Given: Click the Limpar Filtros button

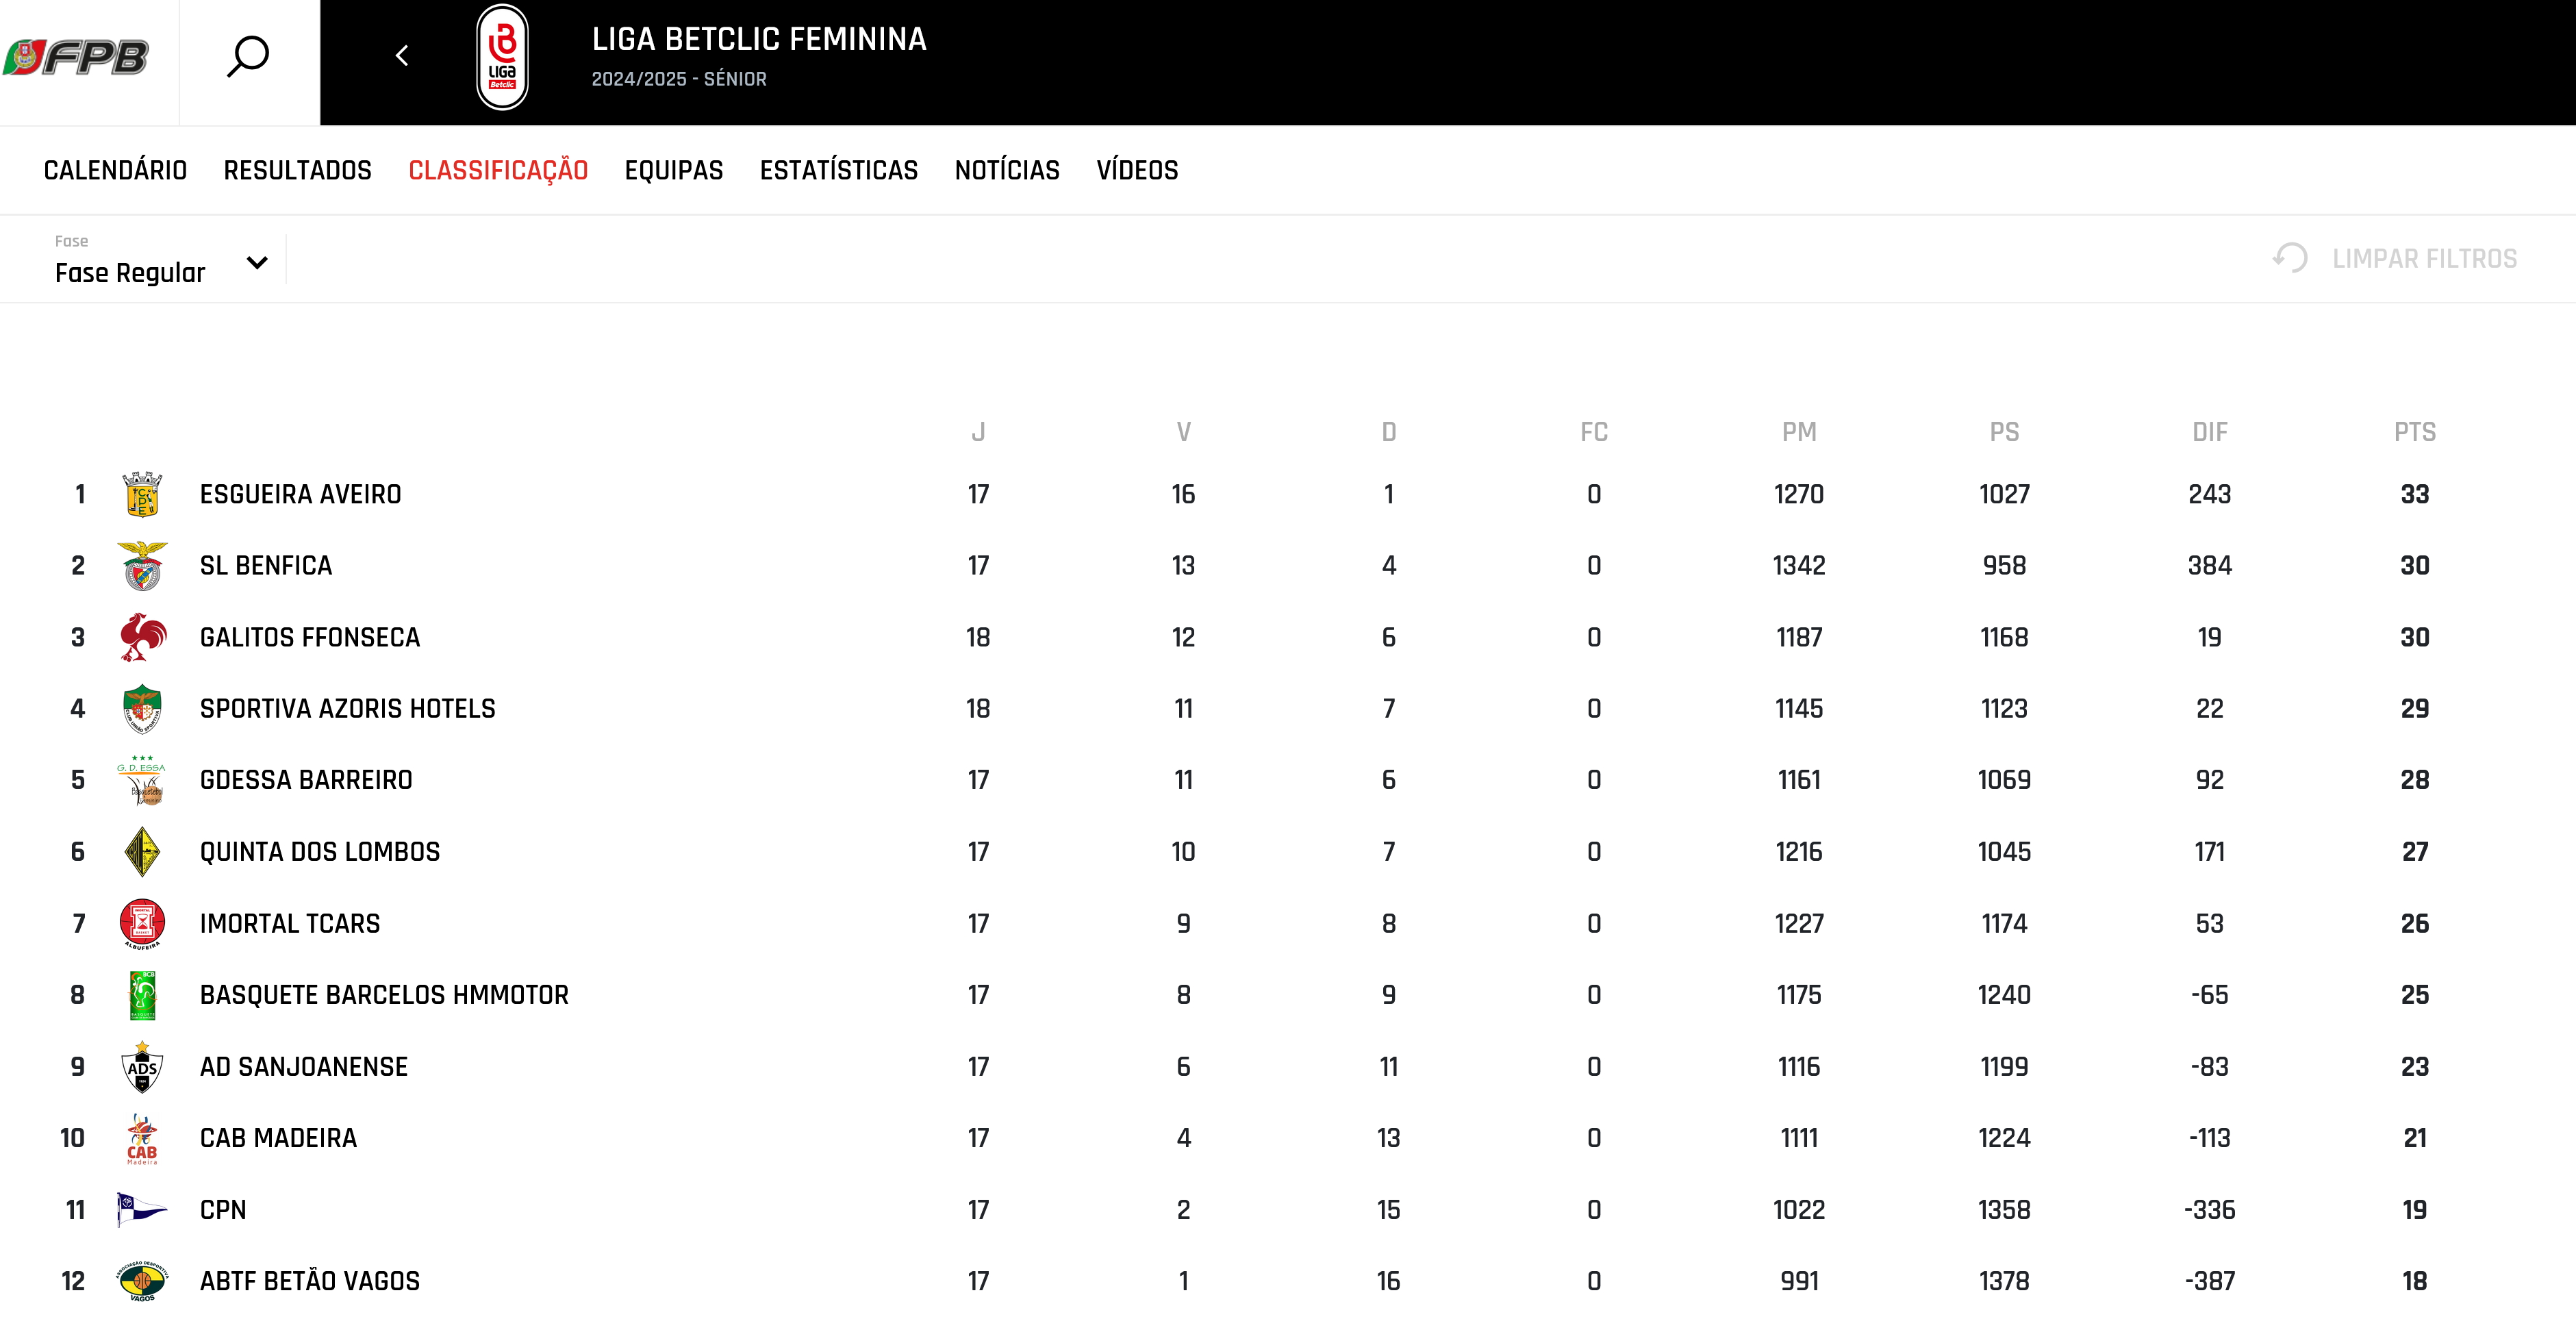Looking at the screenshot, I should coord(2395,259).
